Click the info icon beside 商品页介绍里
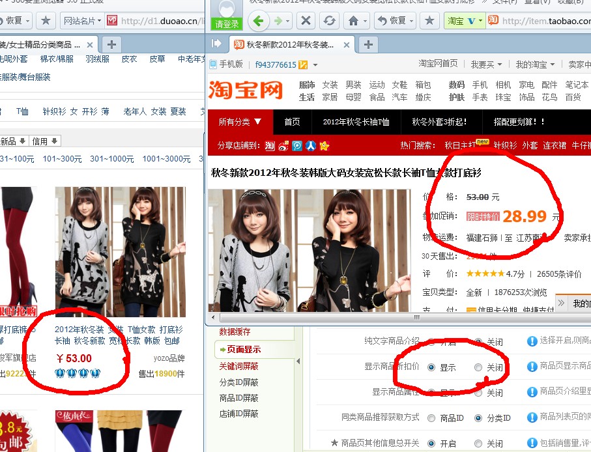Screen dimensions: 591x452 click(x=532, y=392)
